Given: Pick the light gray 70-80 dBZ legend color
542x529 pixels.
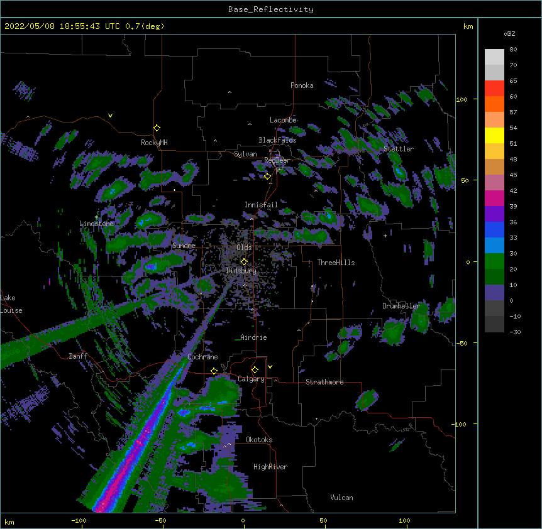Looking at the screenshot, I should (x=494, y=57).
